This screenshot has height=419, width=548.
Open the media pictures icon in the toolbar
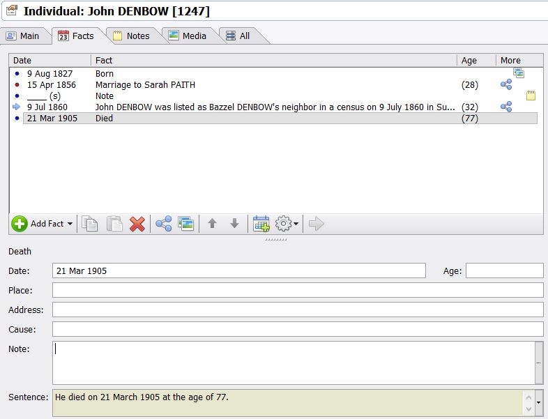(x=185, y=224)
